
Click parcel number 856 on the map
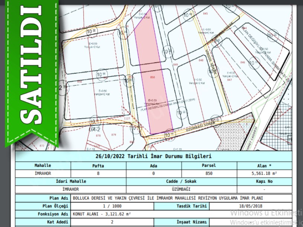(79, 82)
